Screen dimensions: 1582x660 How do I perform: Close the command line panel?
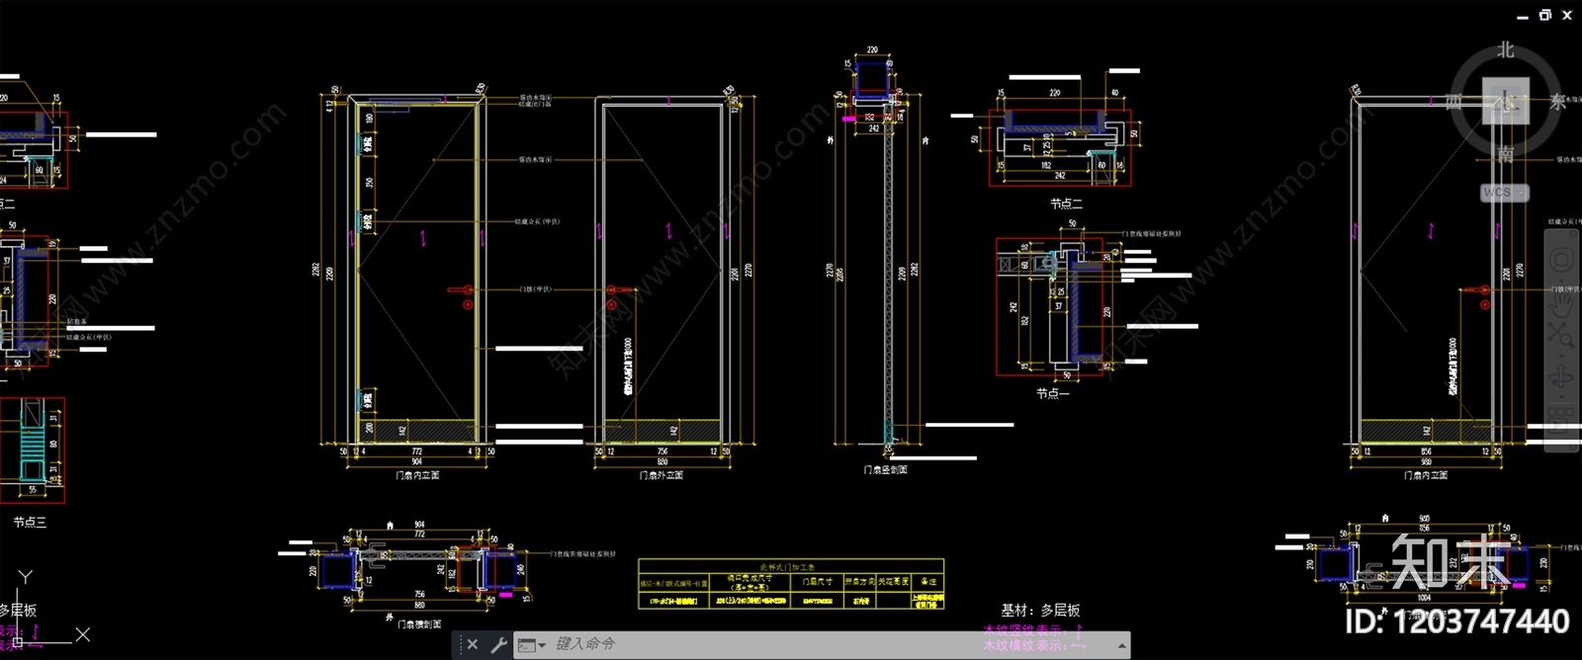pos(473,644)
